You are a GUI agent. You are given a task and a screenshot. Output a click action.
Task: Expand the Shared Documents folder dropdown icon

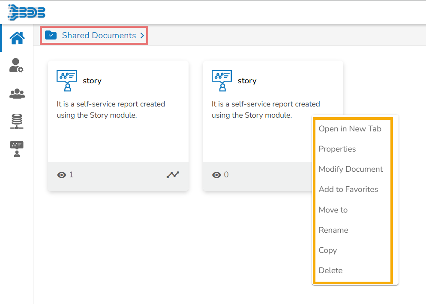(x=51, y=36)
